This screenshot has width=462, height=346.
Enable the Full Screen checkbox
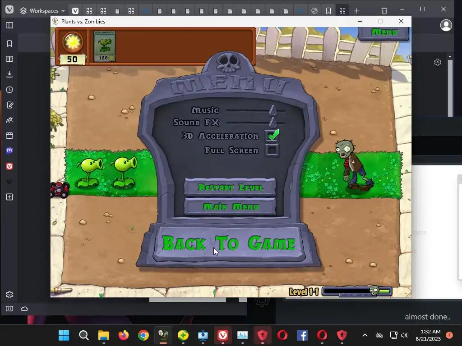(x=272, y=150)
